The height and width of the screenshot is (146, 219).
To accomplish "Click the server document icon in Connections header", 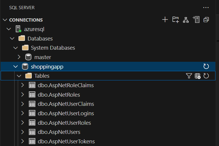I will tap(196, 20).
